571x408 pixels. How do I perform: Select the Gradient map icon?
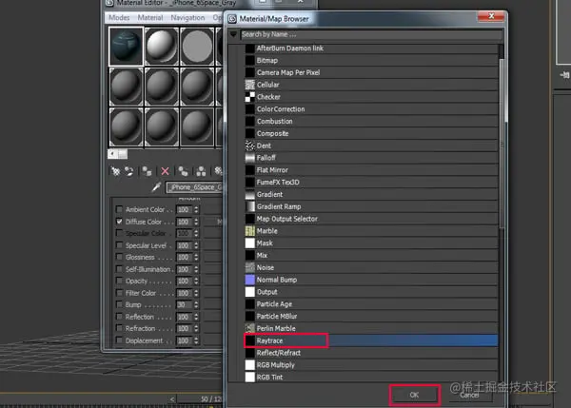[249, 194]
